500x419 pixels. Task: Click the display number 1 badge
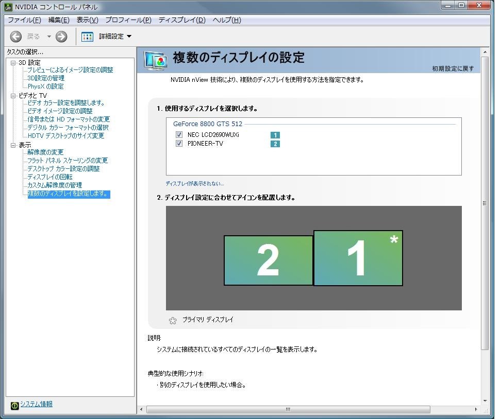point(275,135)
